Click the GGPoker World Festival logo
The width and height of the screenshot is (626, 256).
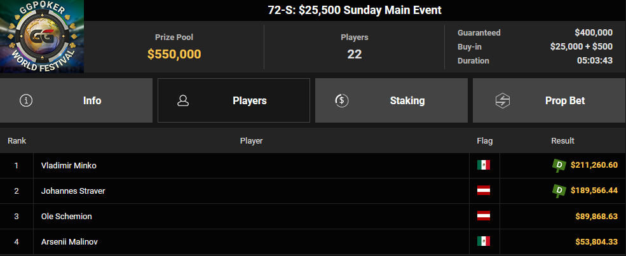(x=42, y=36)
